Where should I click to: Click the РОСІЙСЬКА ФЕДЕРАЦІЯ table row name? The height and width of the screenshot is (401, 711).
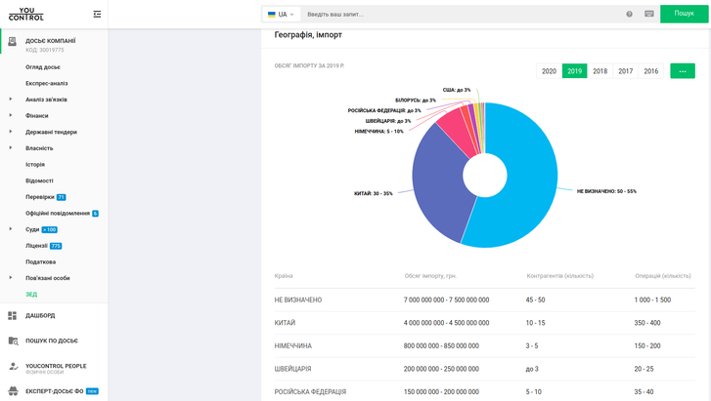pos(310,392)
